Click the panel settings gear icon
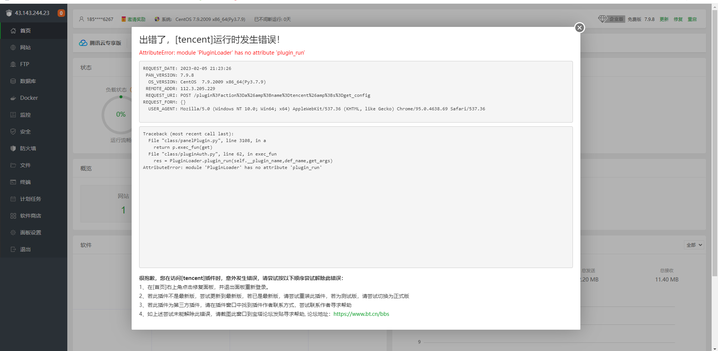 click(x=13, y=233)
